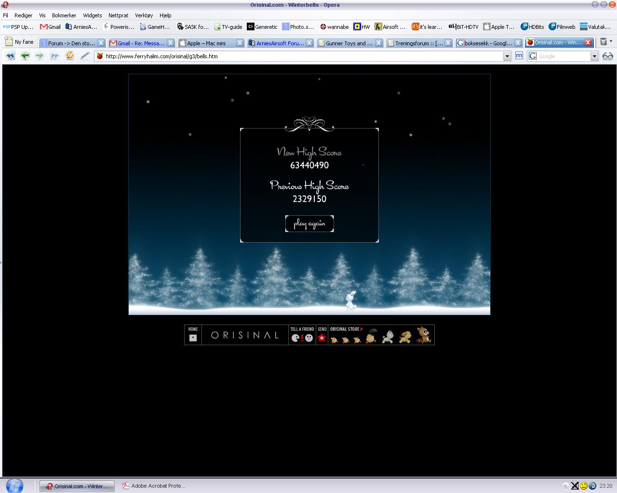Click the rewind navigation button
617x493 pixels.
click(x=10, y=56)
